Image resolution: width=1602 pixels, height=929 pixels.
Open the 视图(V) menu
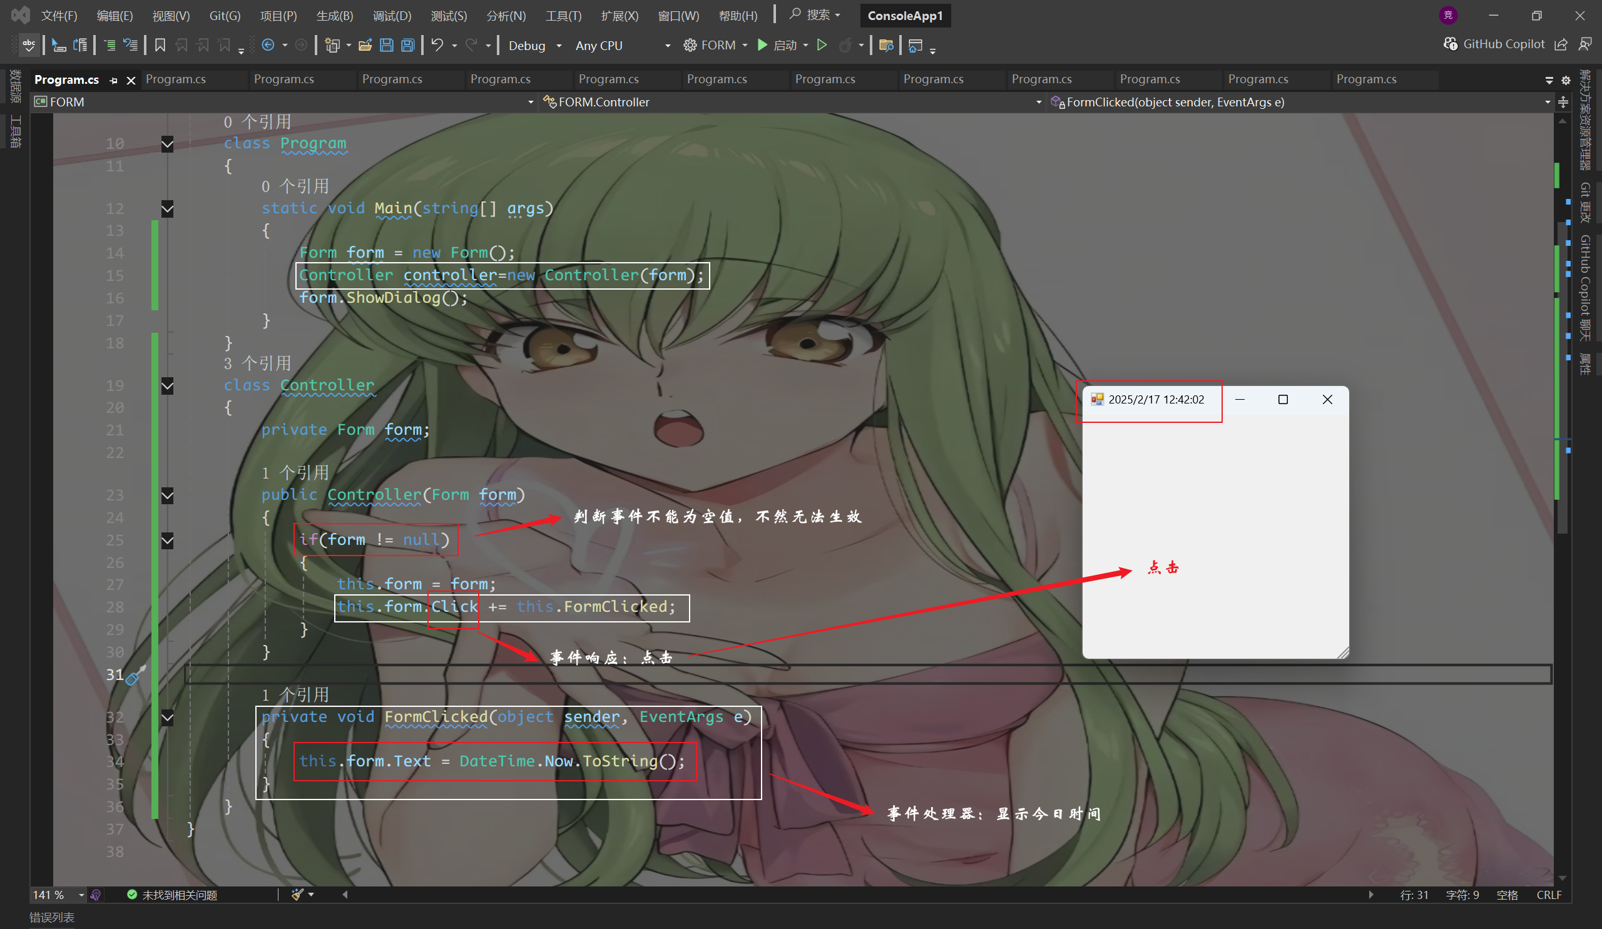tap(171, 16)
